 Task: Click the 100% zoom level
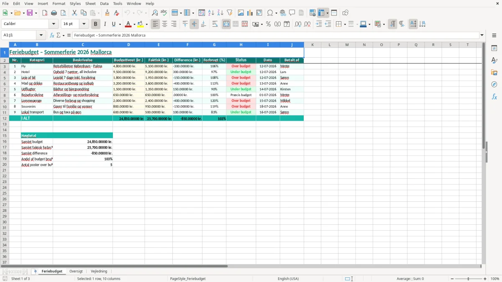tap(495, 279)
